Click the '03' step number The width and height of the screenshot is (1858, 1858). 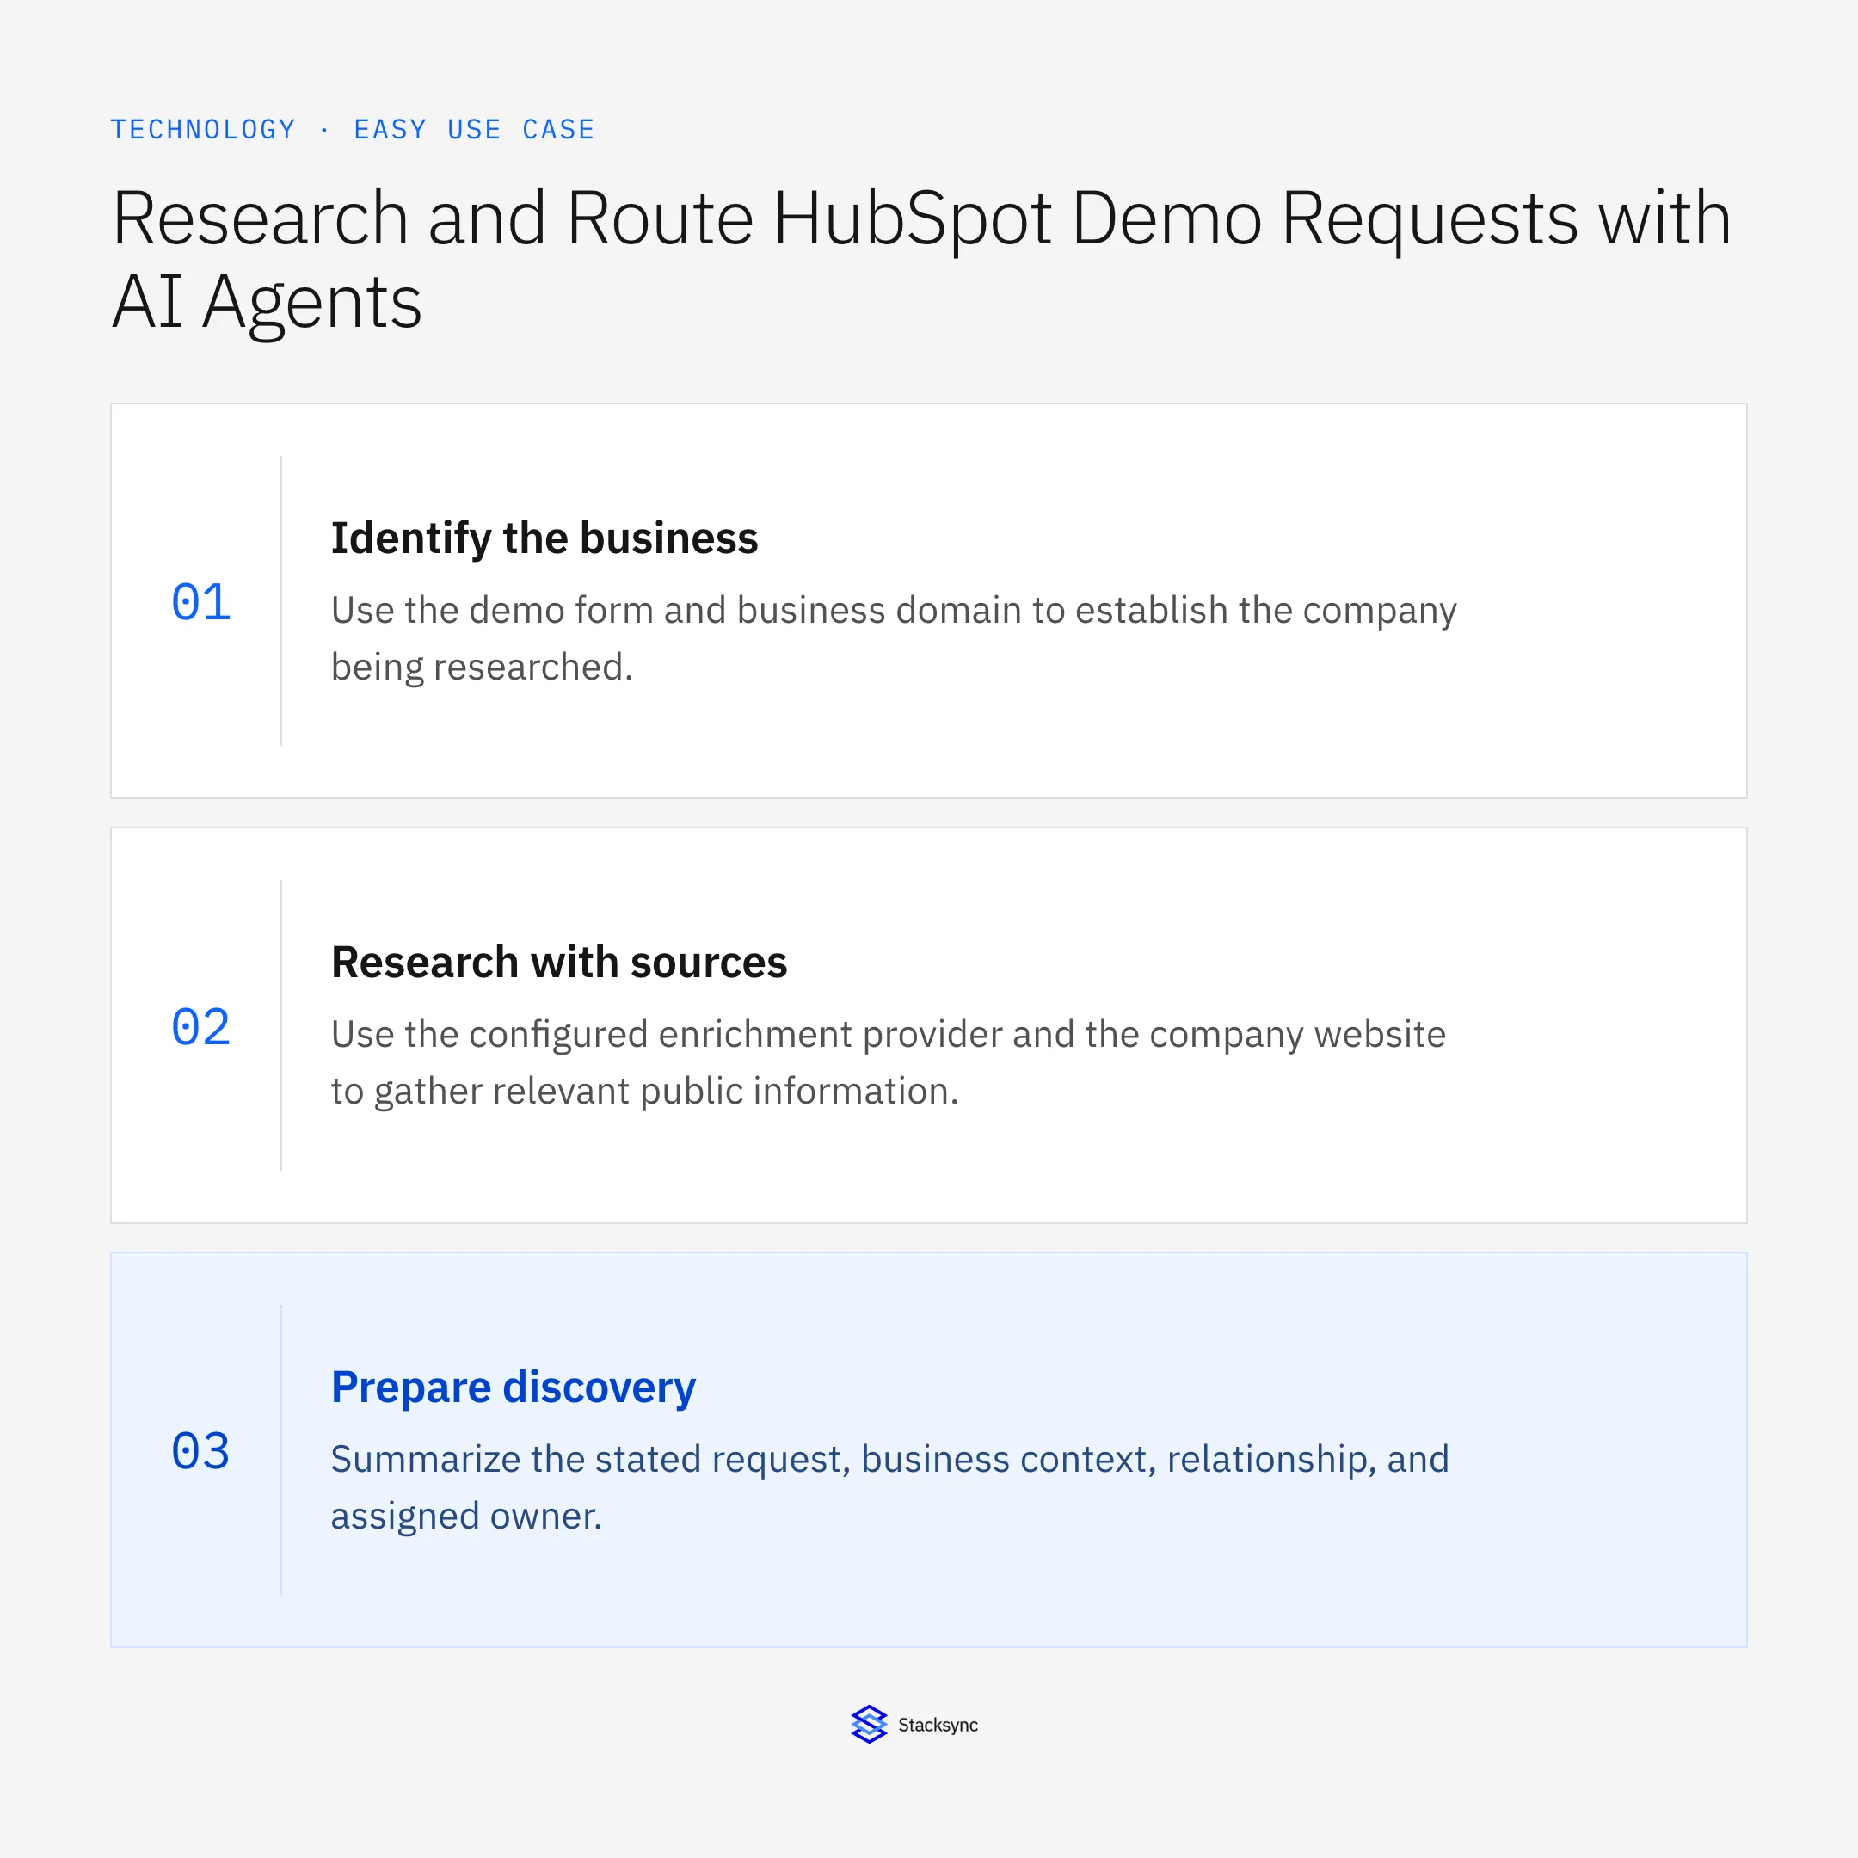coord(201,1451)
